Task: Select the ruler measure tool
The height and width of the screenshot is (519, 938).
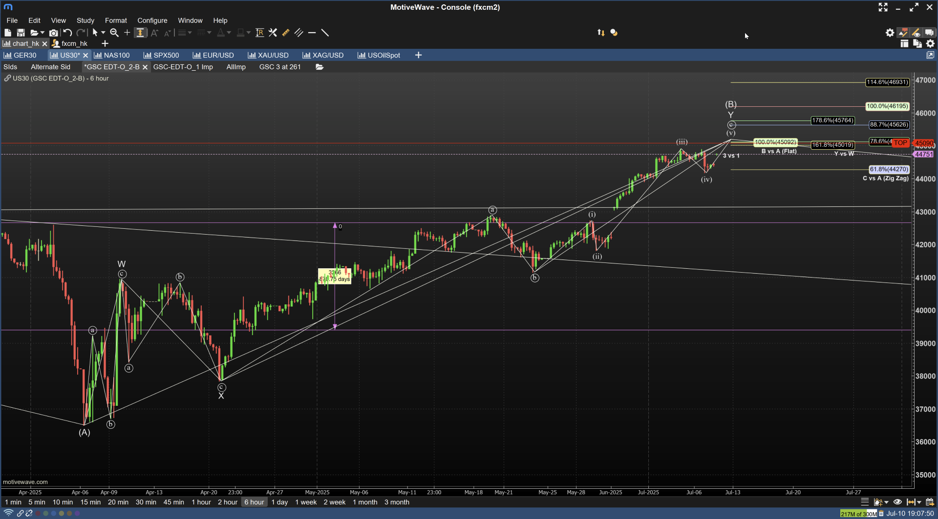Action: pos(286,33)
